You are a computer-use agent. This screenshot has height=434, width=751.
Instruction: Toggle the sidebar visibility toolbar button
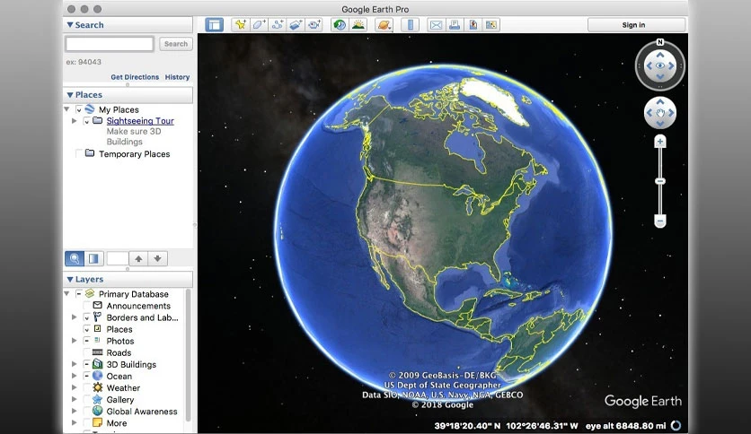(214, 25)
